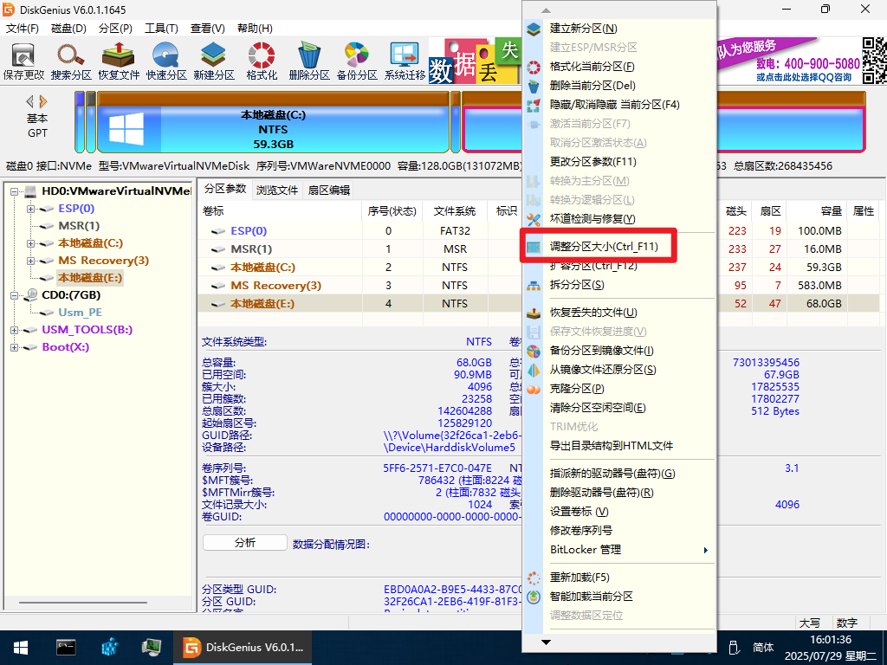
Task: Open the 磁盘(D) menu
Action: coord(68,29)
